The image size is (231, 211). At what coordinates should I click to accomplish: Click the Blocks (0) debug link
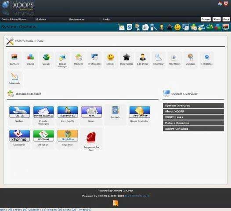(54, 210)
